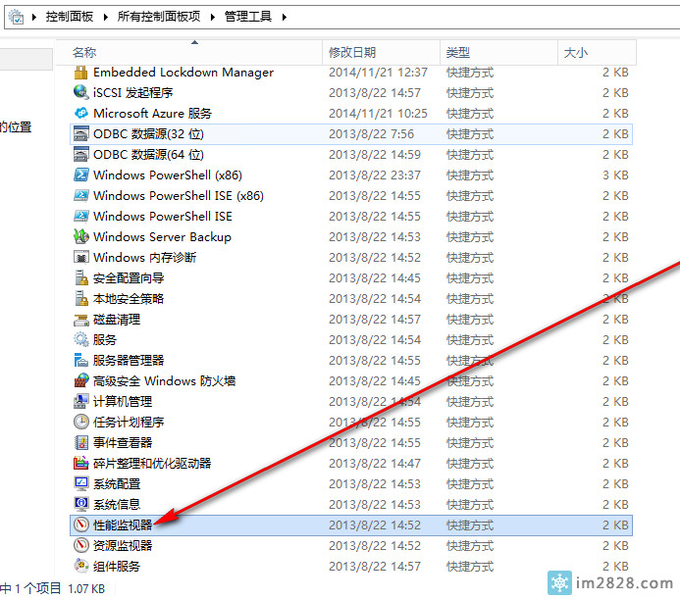680x600 pixels.
Task: Select the 资源监视器 name text
Action: point(123,545)
